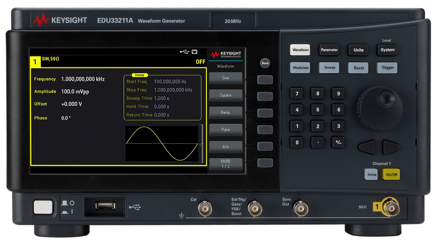Toggle the white power button
The width and height of the screenshot is (440, 244).
(43, 208)
